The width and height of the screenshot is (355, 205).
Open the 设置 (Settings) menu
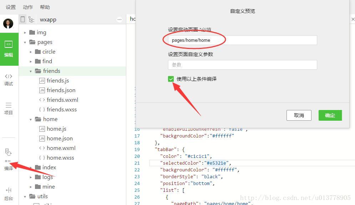[11, 7]
